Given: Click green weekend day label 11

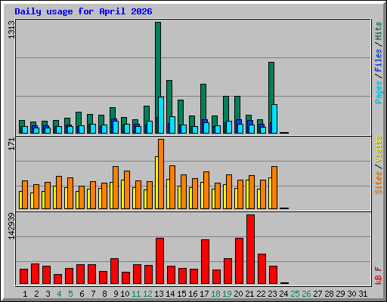Looking at the screenshot, I should pyautogui.click(x=136, y=294).
